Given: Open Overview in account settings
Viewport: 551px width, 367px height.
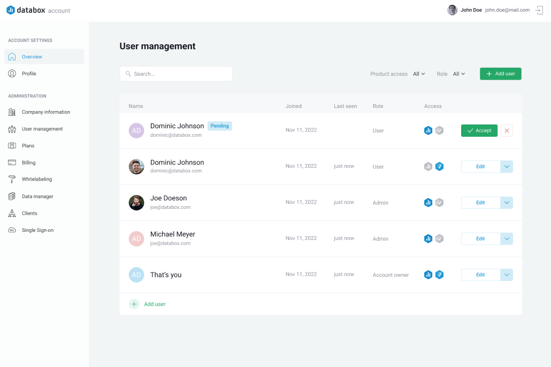Looking at the screenshot, I should [x=44, y=57].
